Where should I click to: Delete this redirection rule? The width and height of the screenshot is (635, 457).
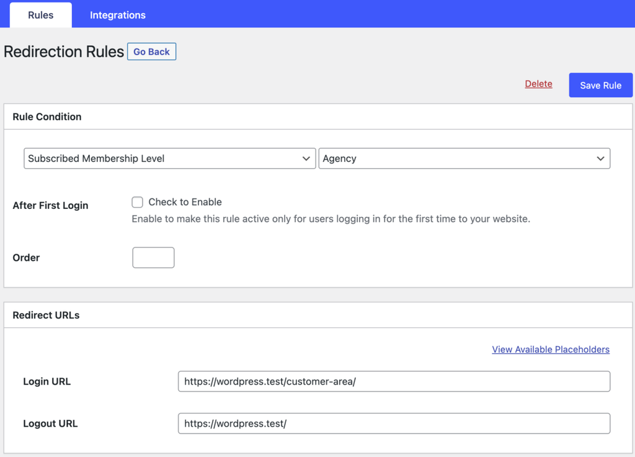pyautogui.click(x=538, y=84)
